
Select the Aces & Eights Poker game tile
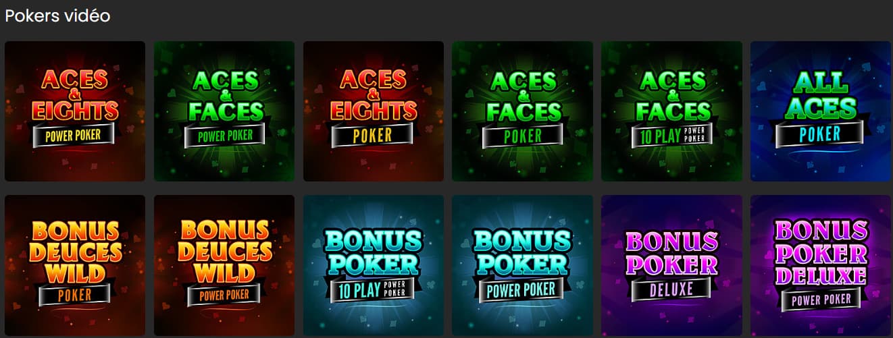[x=374, y=111]
